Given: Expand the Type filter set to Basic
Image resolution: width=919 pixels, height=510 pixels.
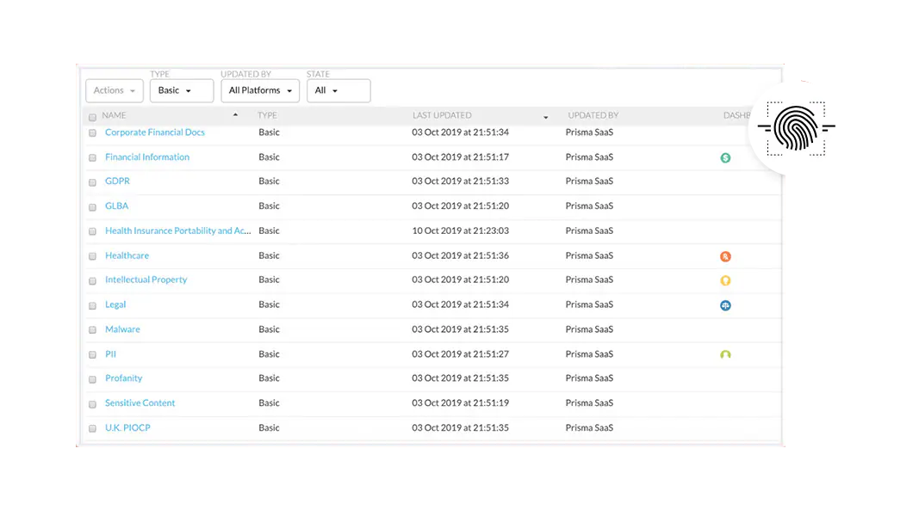Looking at the screenshot, I should click(181, 90).
